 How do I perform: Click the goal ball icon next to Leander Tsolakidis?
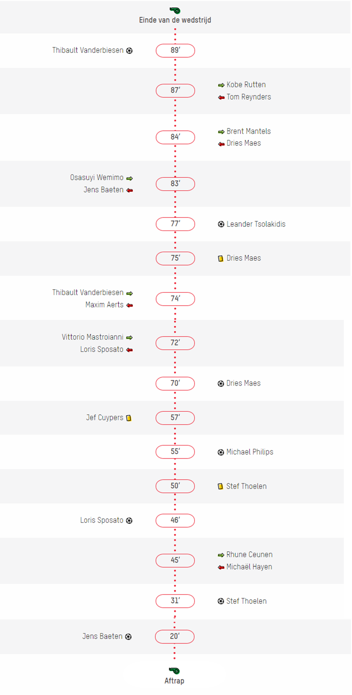coord(221,224)
